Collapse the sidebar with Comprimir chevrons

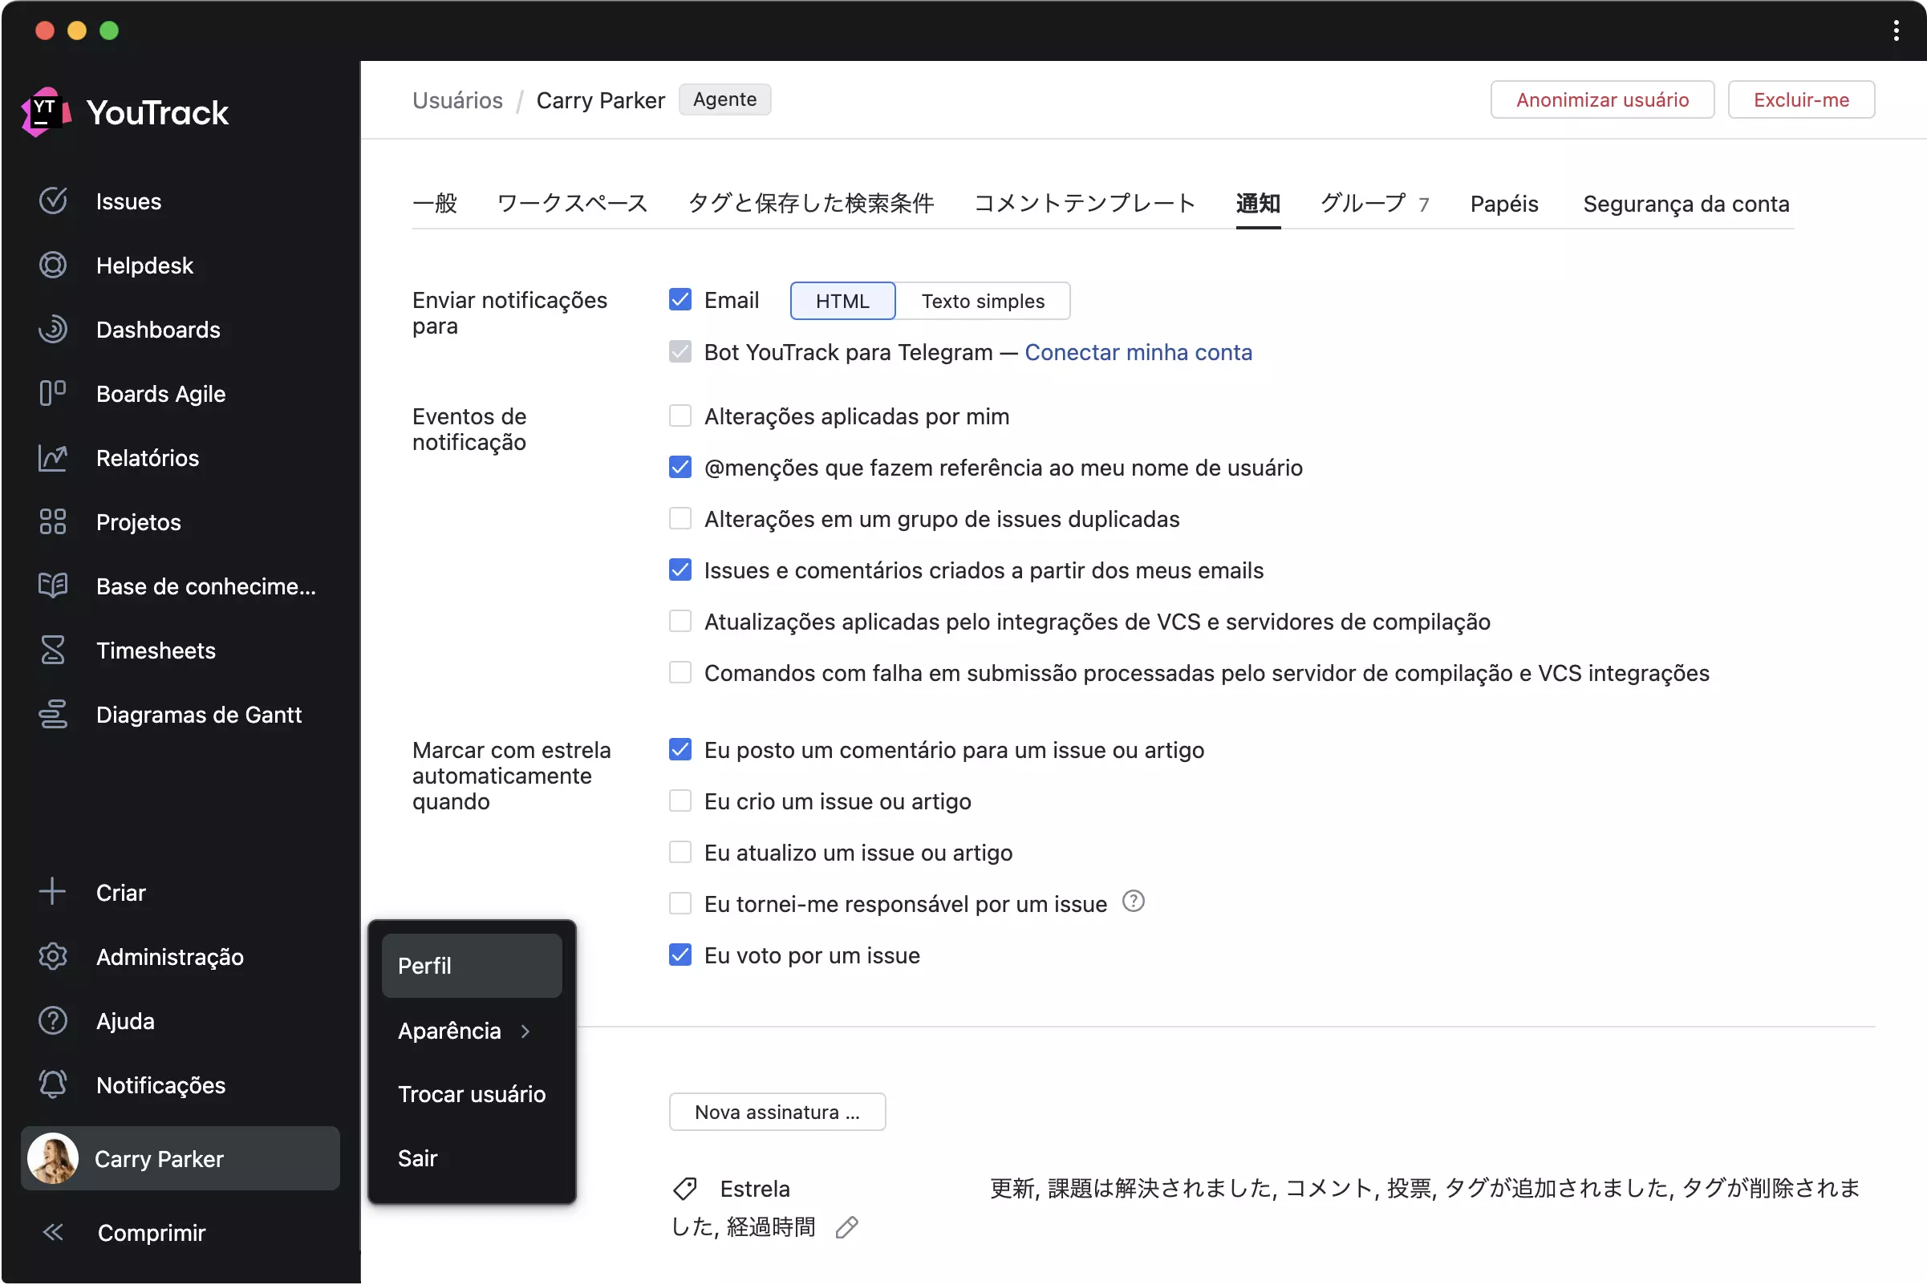click(x=53, y=1232)
